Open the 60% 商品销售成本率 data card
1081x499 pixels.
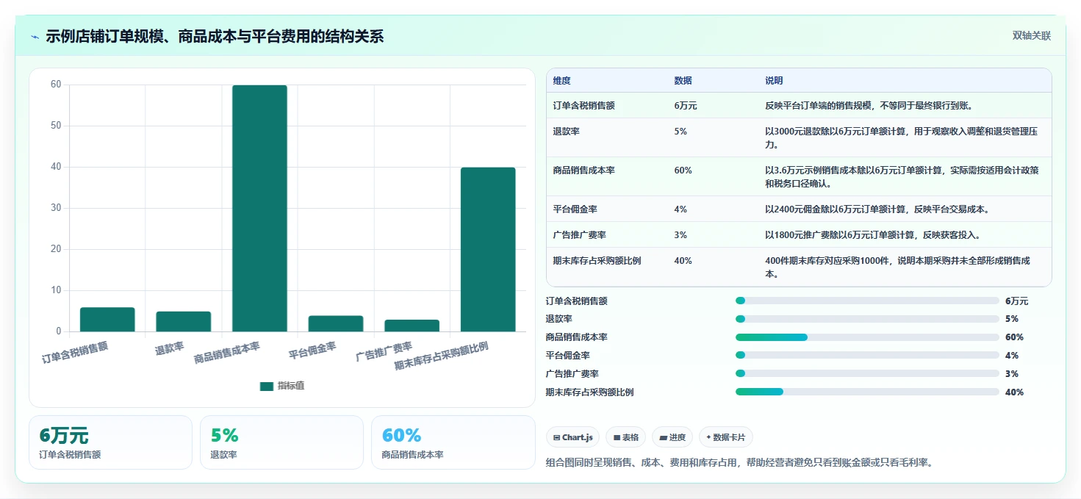[x=453, y=442]
